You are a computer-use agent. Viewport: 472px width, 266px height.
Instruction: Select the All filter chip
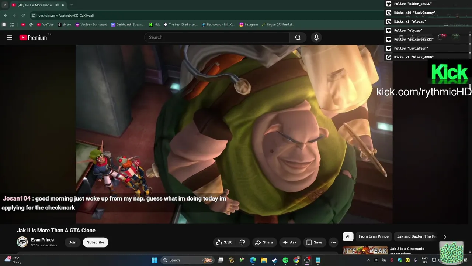coord(348,236)
